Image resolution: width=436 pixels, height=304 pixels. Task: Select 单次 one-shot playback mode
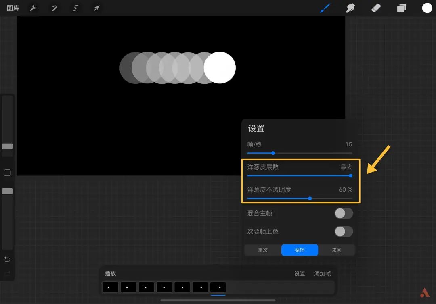coord(263,250)
